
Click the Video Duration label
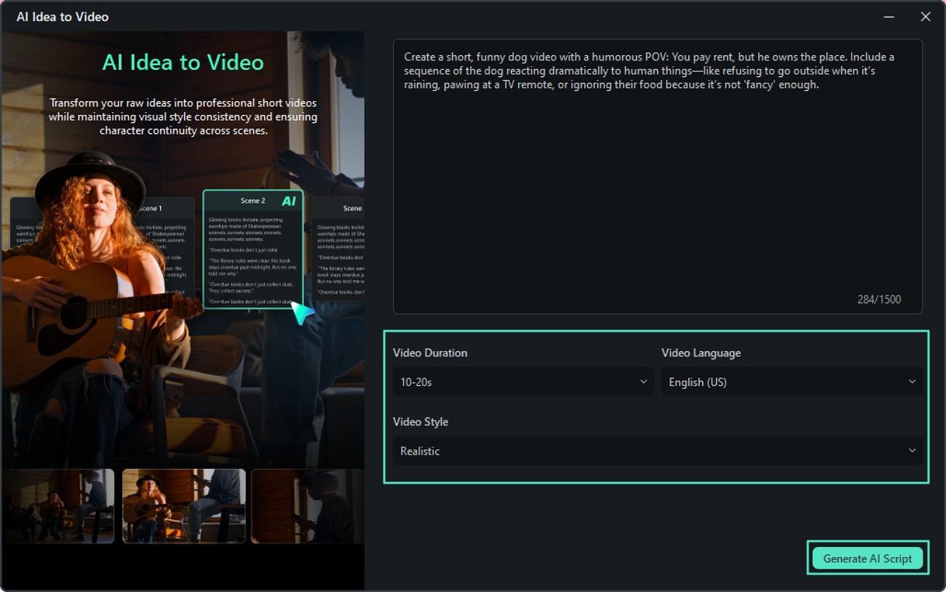[430, 353]
